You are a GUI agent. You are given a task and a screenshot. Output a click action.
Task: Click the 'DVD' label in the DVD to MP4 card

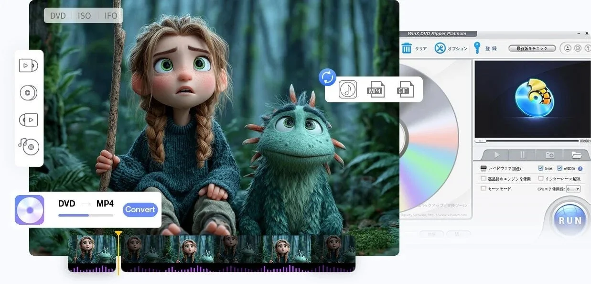[67, 204]
